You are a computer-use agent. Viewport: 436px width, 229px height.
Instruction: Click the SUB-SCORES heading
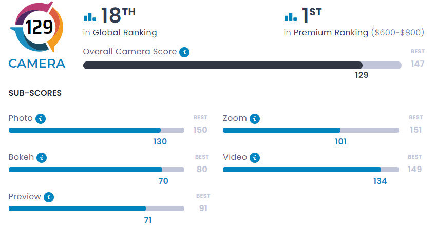(35, 93)
